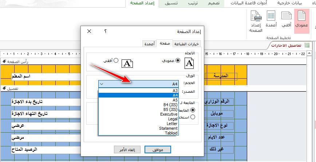Click the dialog help question mark
Screen dimensions: 316x162
[x=106, y=31]
